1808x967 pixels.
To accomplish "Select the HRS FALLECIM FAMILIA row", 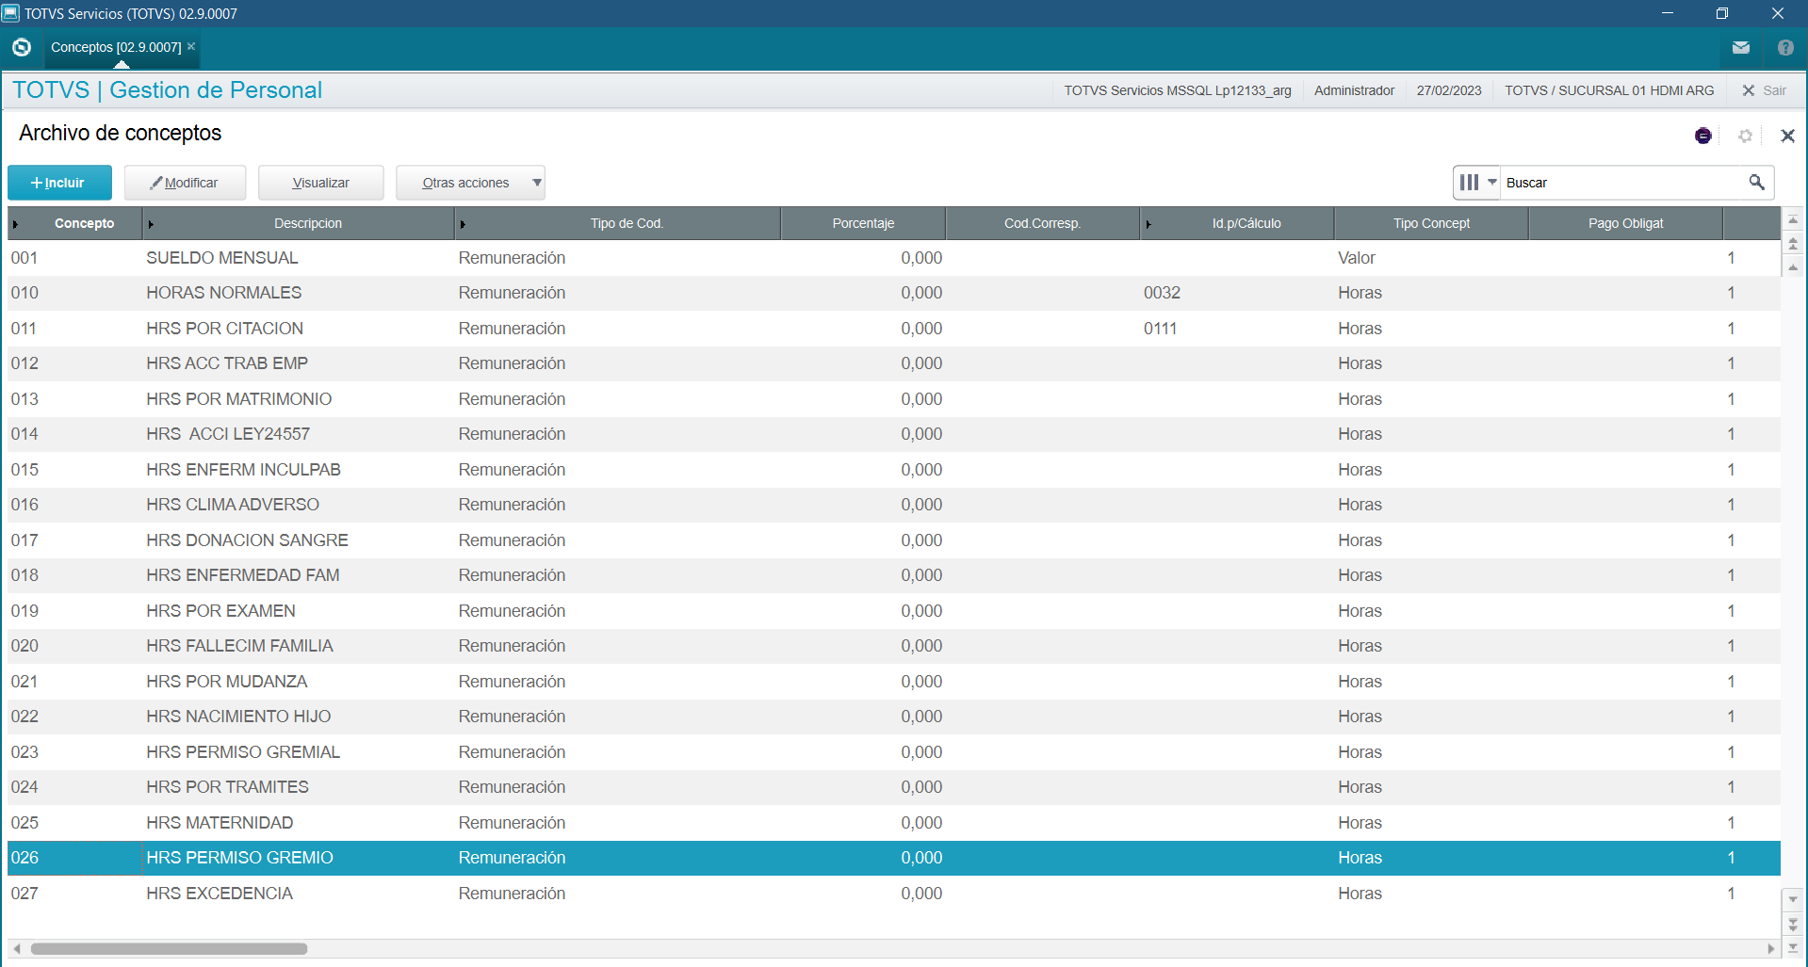I will (x=894, y=646).
